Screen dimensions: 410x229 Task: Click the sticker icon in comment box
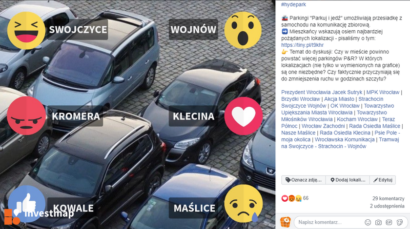pyautogui.click(x=400, y=222)
